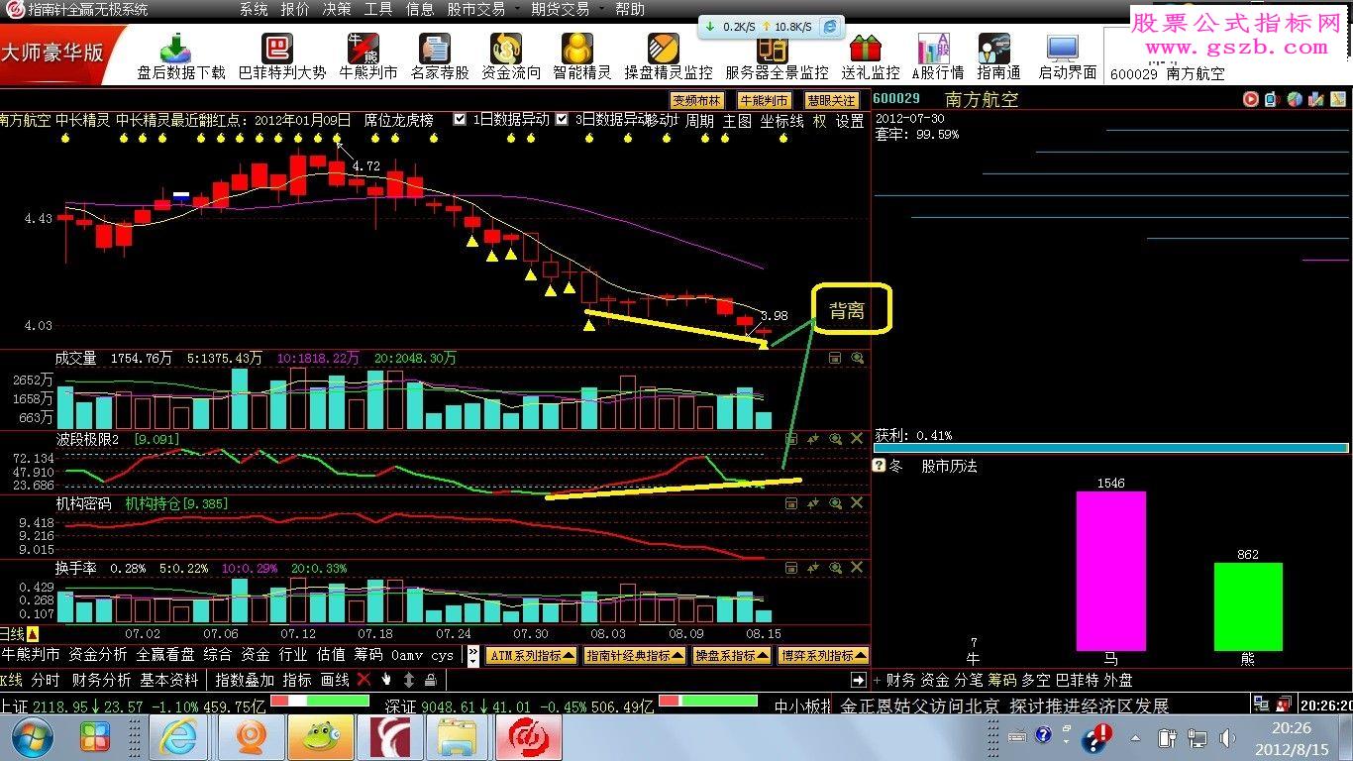Open the 资金流向 capital flow tool
Screen dimensions: 1353x761
(511, 56)
